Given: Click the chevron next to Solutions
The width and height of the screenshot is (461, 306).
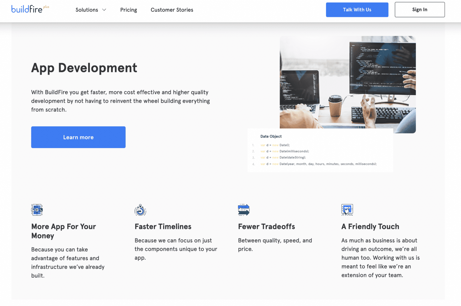Looking at the screenshot, I should point(104,10).
